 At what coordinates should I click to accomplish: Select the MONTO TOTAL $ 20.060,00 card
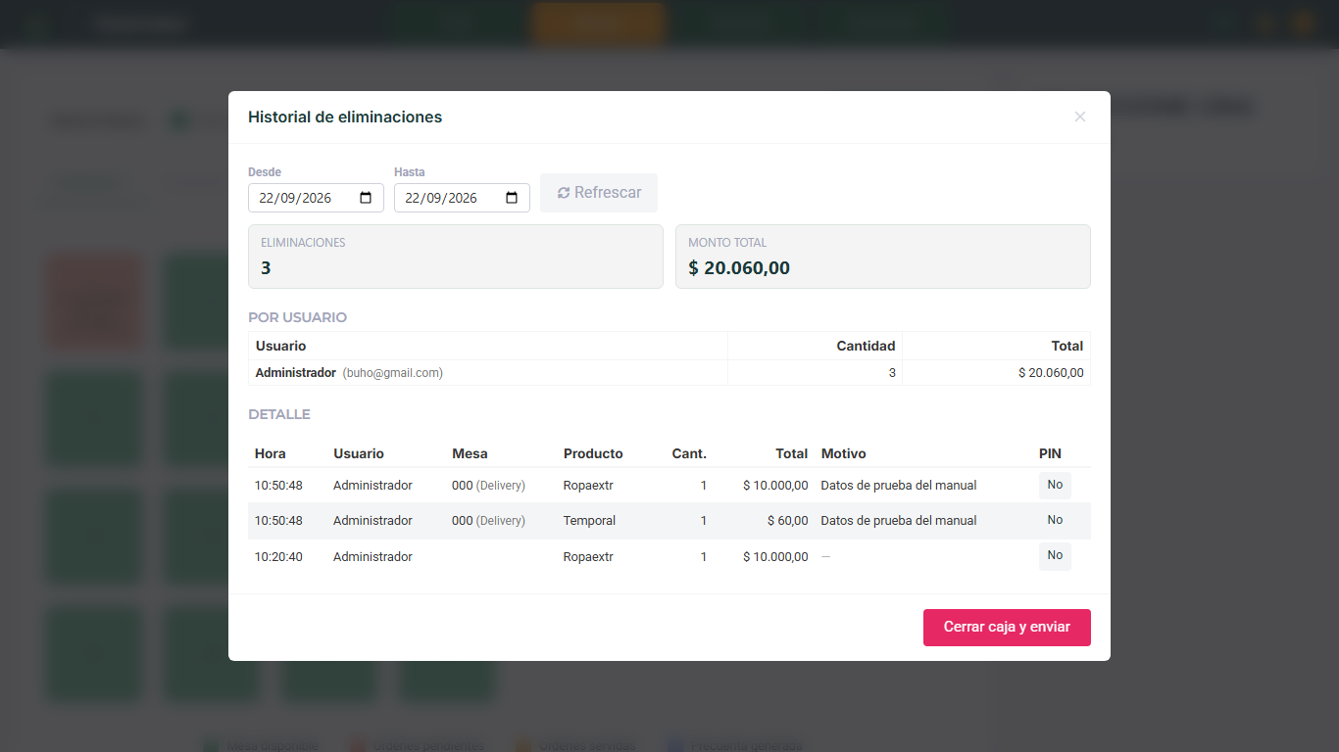tap(883, 257)
